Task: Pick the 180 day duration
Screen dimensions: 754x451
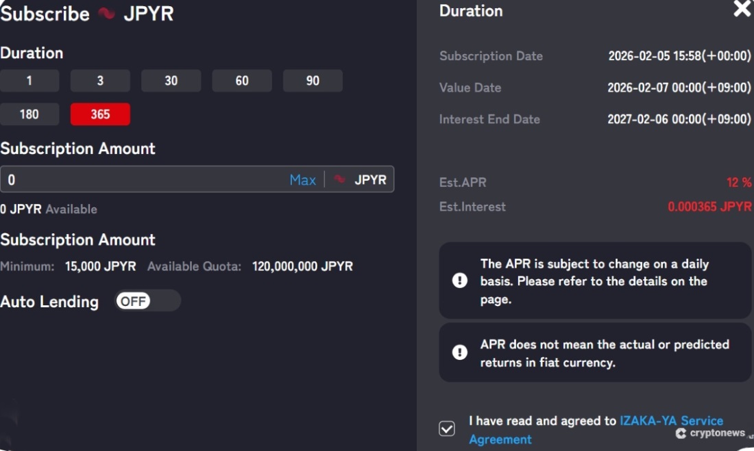Action: [x=29, y=114]
